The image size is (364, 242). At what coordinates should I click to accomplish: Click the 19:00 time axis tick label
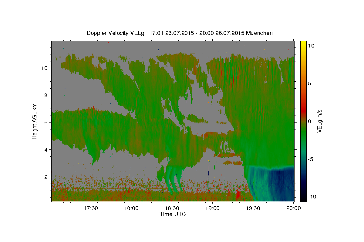212,208
